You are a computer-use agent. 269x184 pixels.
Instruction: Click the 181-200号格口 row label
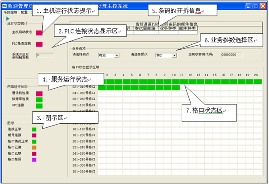click(x=84, y=135)
